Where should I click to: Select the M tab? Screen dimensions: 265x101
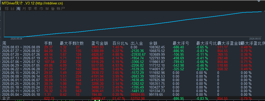click(x=47, y=9)
